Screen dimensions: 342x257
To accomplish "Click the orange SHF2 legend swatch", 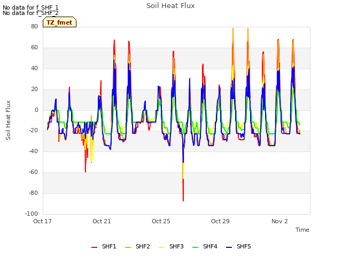I will click(x=128, y=247).
